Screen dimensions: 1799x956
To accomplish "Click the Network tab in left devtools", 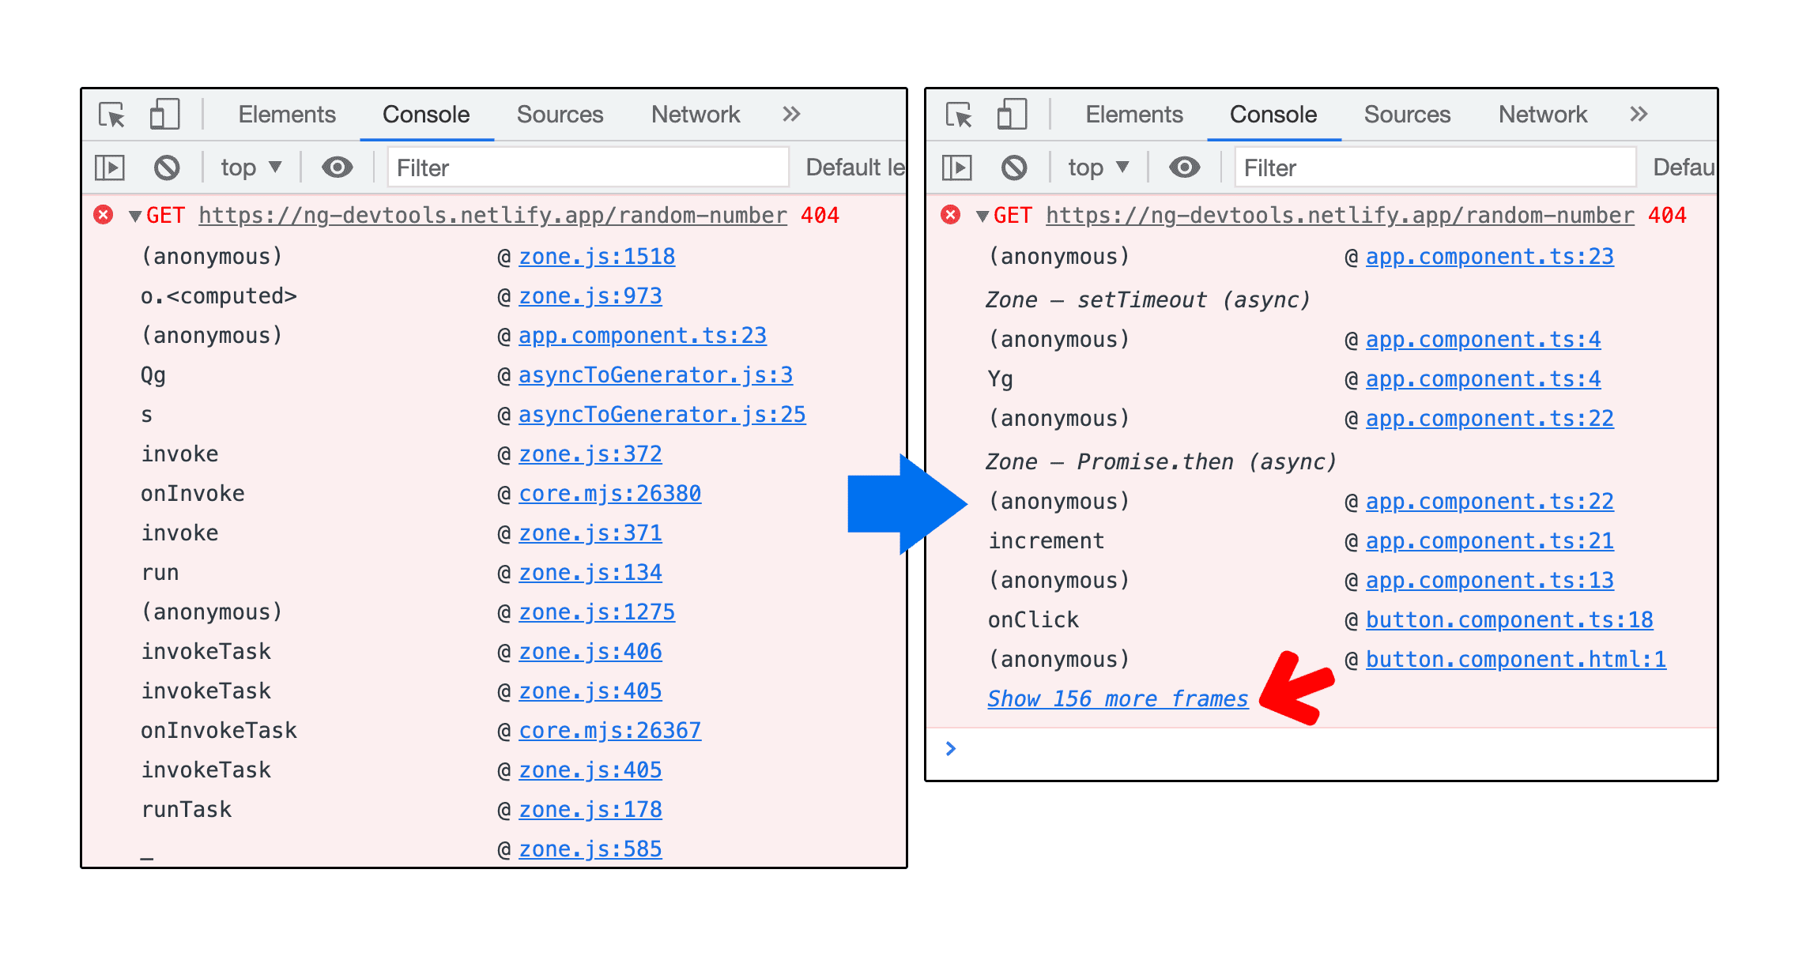I will [696, 114].
